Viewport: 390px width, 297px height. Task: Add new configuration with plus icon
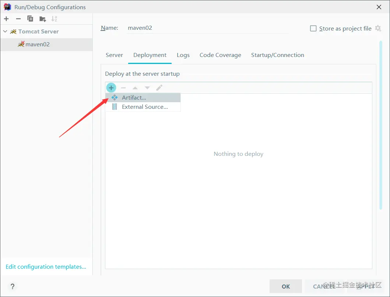click(x=7, y=19)
